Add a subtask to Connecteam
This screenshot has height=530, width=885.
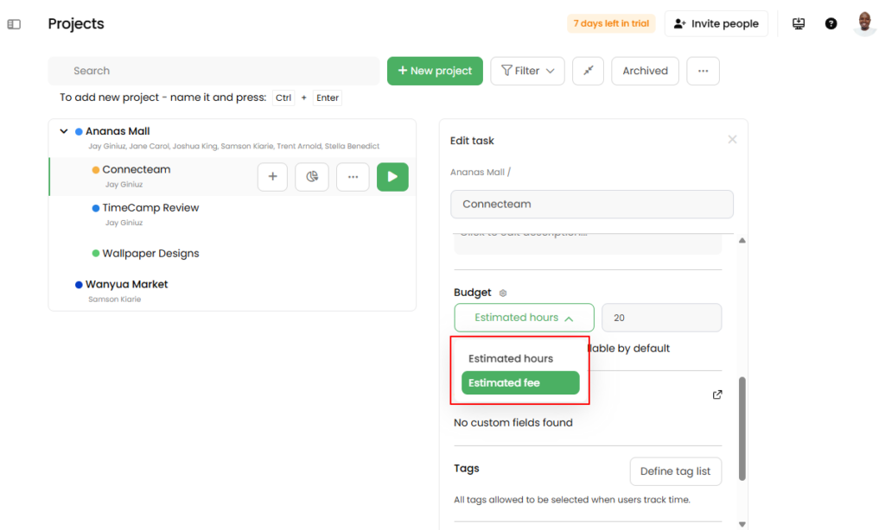pos(272,176)
